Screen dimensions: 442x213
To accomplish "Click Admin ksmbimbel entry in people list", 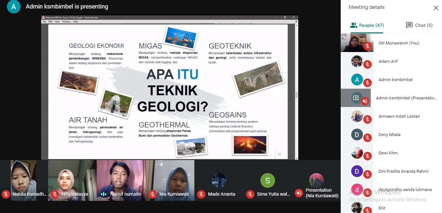I will coord(395,80).
